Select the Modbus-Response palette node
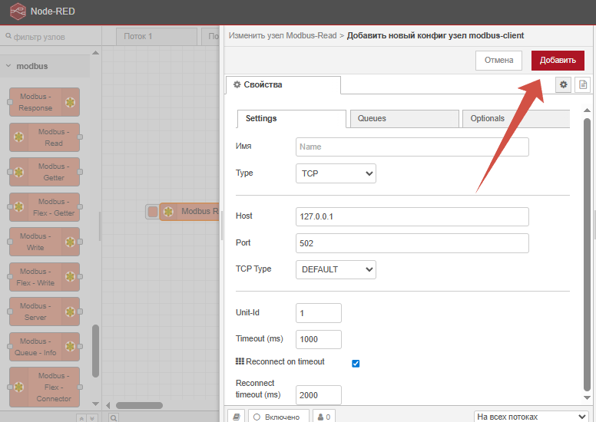The width and height of the screenshot is (596, 422). (45, 103)
